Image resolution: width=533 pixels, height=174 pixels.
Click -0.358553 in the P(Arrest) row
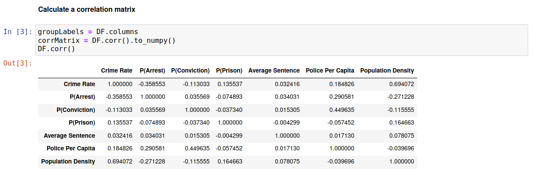tap(119, 97)
